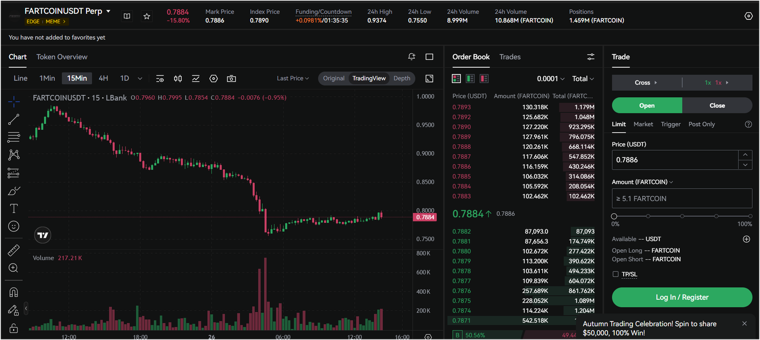Take a chart snapshot with camera
This screenshot has width=760, height=340.
(231, 79)
